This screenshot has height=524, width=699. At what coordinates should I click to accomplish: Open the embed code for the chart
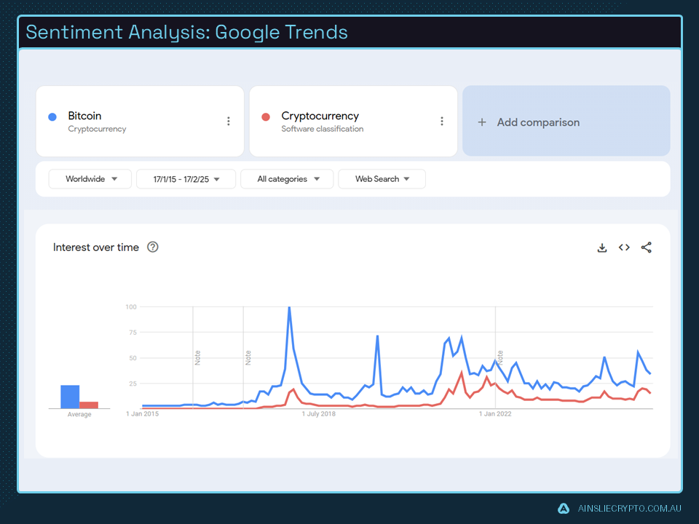pos(624,247)
